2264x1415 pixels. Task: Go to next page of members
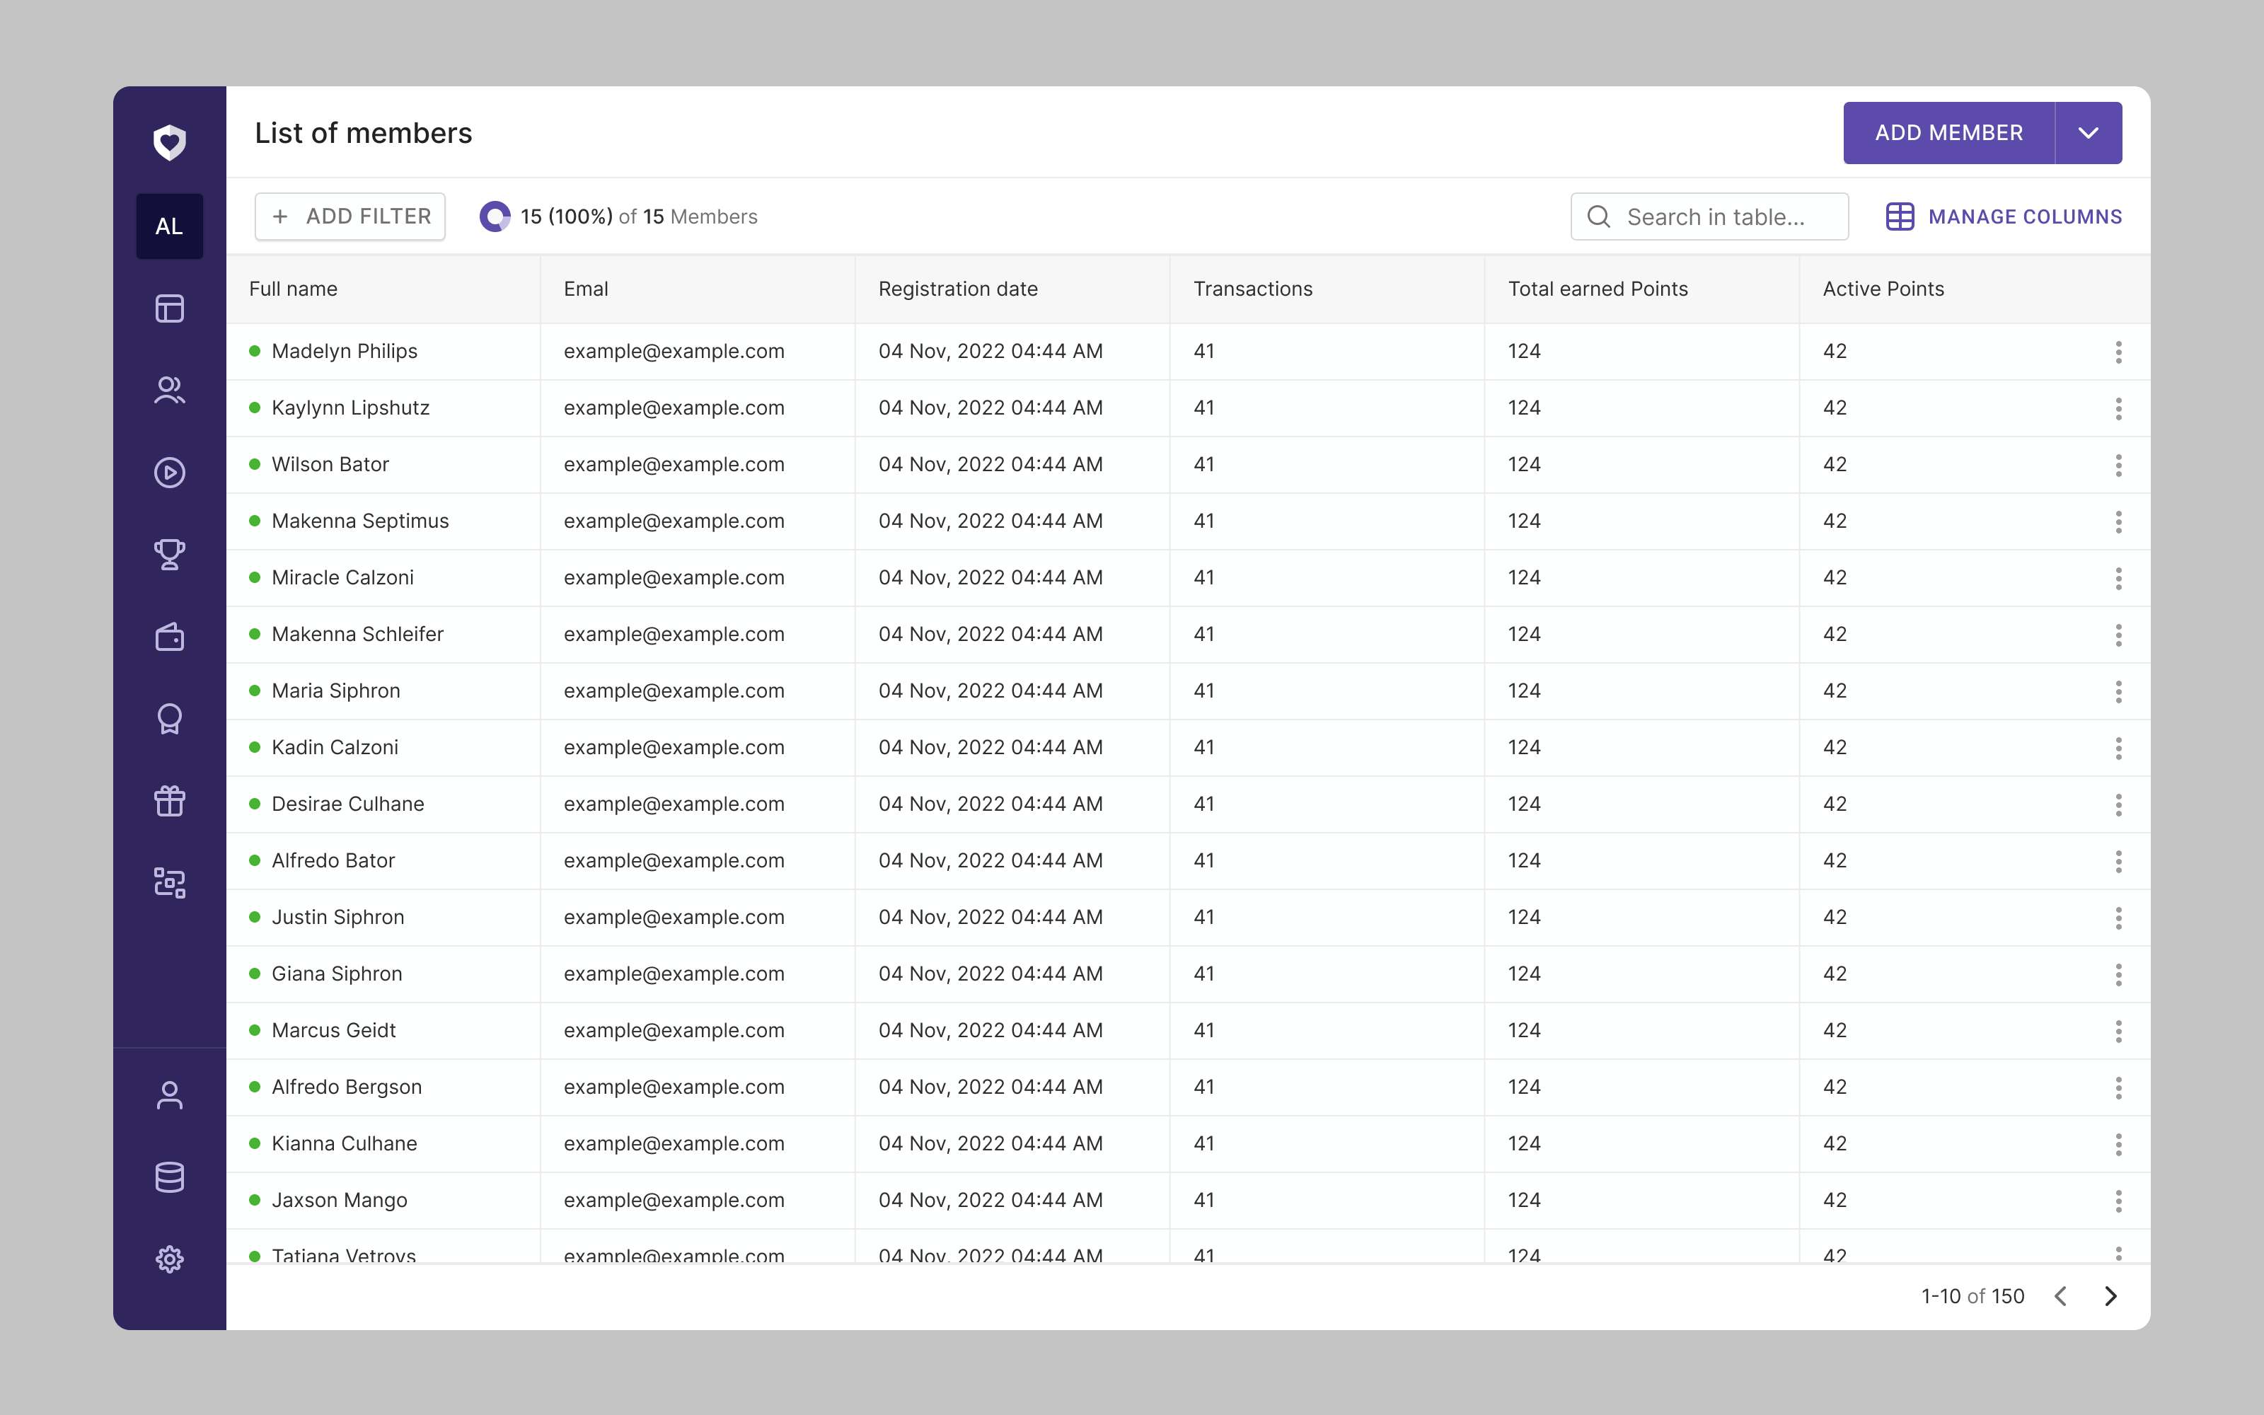tap(2111, 1295)
